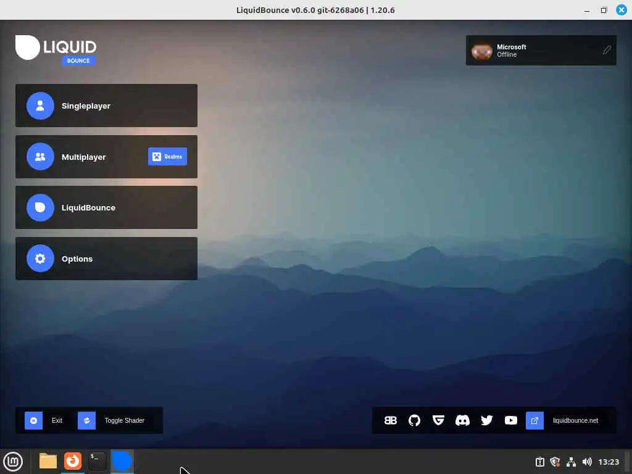
Task: Click the LiquidBounce taskbar window icon
Action: 122,460
